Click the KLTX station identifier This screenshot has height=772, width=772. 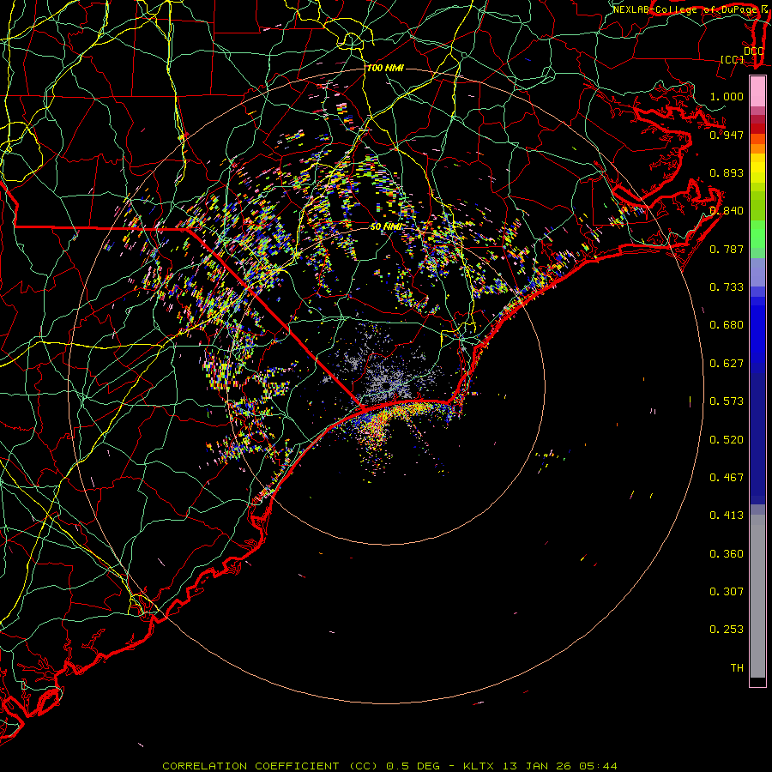coord(479,766)
